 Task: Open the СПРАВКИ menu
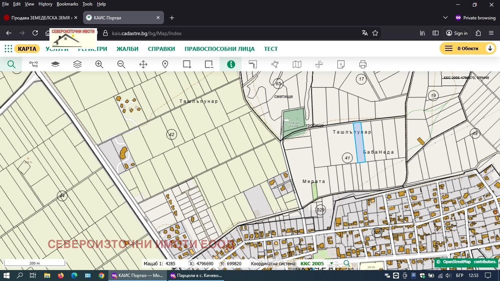click(x=161, y=49)
